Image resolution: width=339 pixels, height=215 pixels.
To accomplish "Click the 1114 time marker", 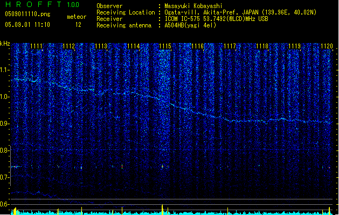I will 134,46.
